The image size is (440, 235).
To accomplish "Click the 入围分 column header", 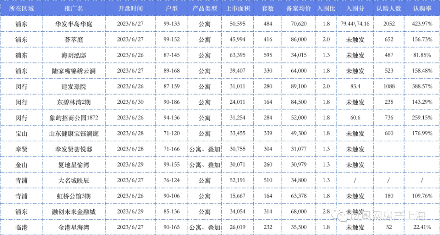I will pos(355,8).
